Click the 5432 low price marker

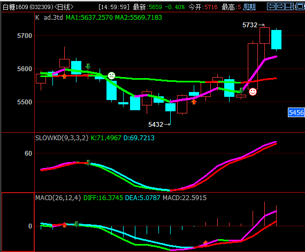tap(159, 125)
